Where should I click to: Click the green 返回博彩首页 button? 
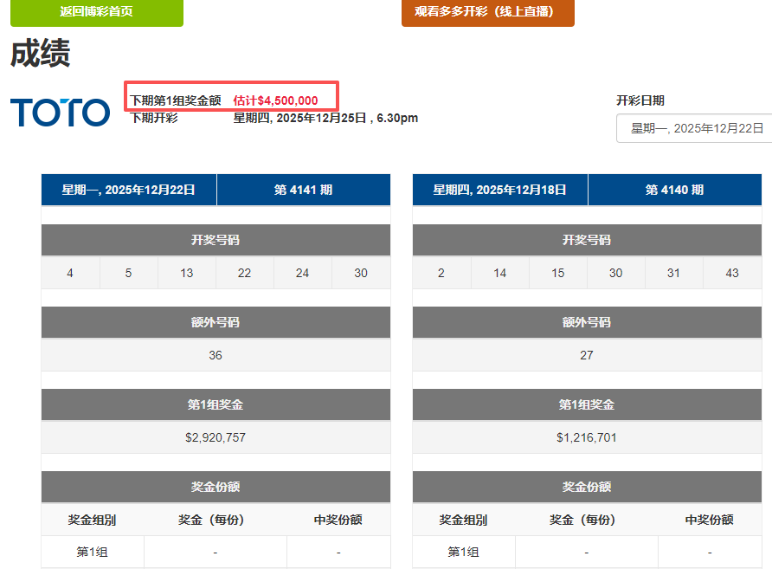click(x=97, y=12)
